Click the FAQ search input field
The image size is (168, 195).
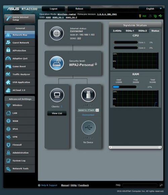pos(140,185)
